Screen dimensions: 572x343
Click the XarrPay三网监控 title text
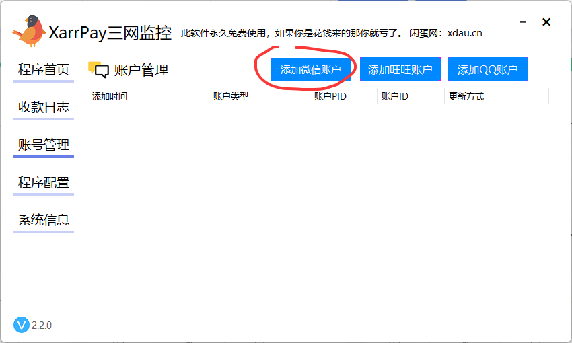point(110,33)
